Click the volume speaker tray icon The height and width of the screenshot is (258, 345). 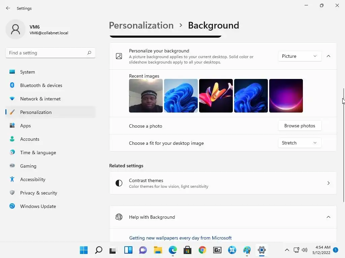pos(305,250)
